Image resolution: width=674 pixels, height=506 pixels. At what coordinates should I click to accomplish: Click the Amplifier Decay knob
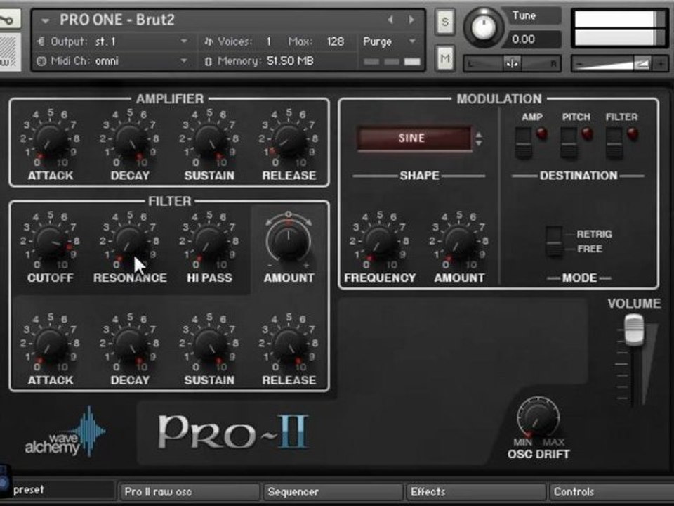(131, 139)
